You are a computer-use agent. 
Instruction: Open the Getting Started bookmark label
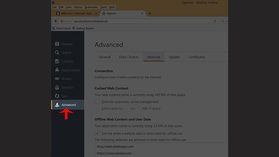(85, 28)
